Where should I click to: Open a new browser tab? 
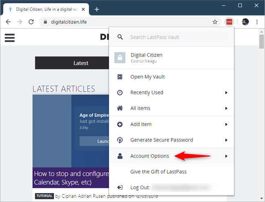pos(97,9)
